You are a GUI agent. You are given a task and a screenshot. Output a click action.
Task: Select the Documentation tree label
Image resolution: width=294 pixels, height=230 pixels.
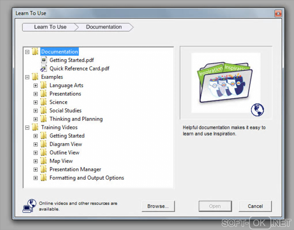tap(59, 52)
